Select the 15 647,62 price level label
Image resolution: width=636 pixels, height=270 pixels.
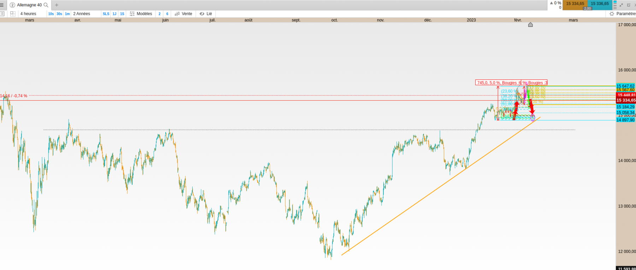(x=625, y=86)
